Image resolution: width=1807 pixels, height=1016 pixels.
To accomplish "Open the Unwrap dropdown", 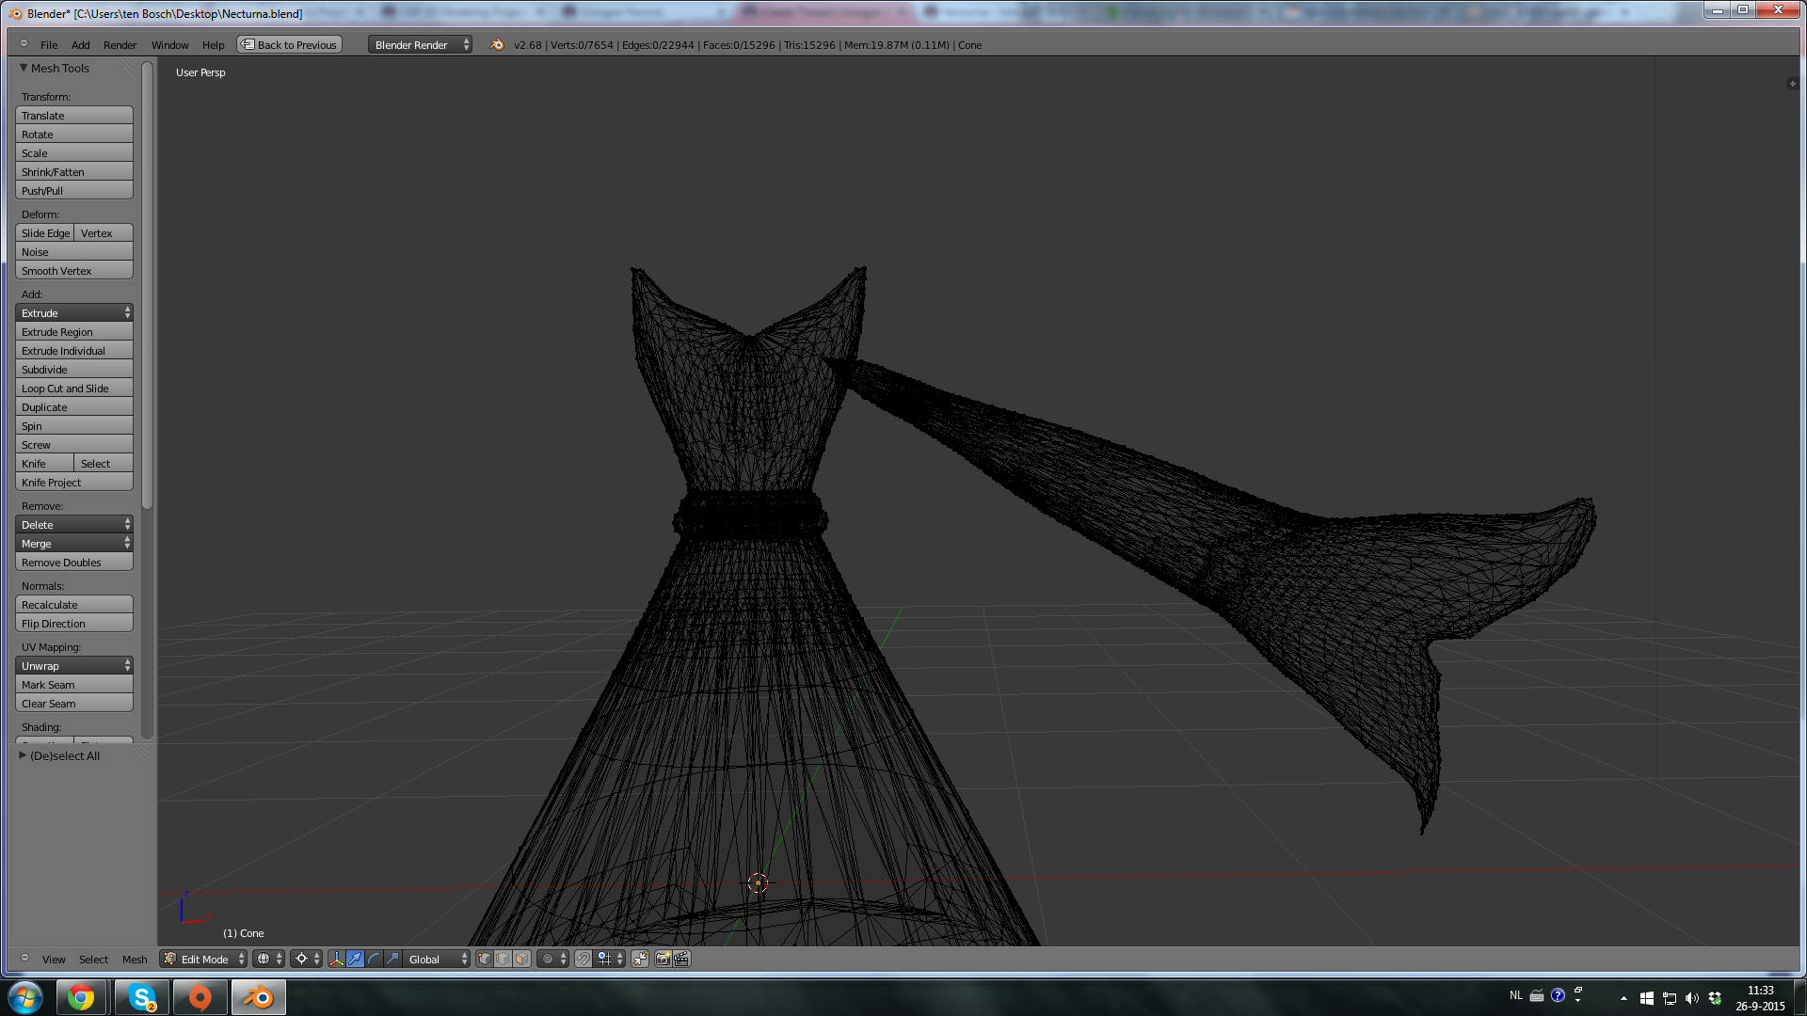I will coord(74,666).
